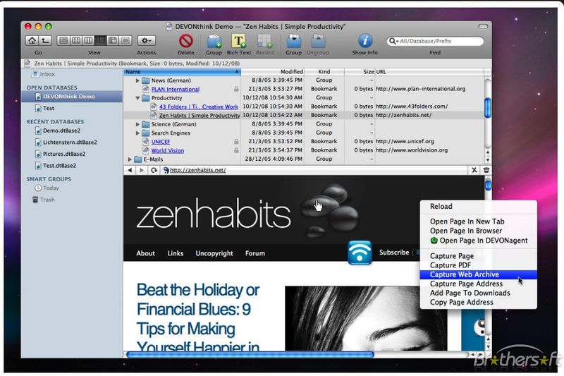Choose Open Page In Browser
The width and height of the screenshot is (564, 376).
tap(479, 231)
